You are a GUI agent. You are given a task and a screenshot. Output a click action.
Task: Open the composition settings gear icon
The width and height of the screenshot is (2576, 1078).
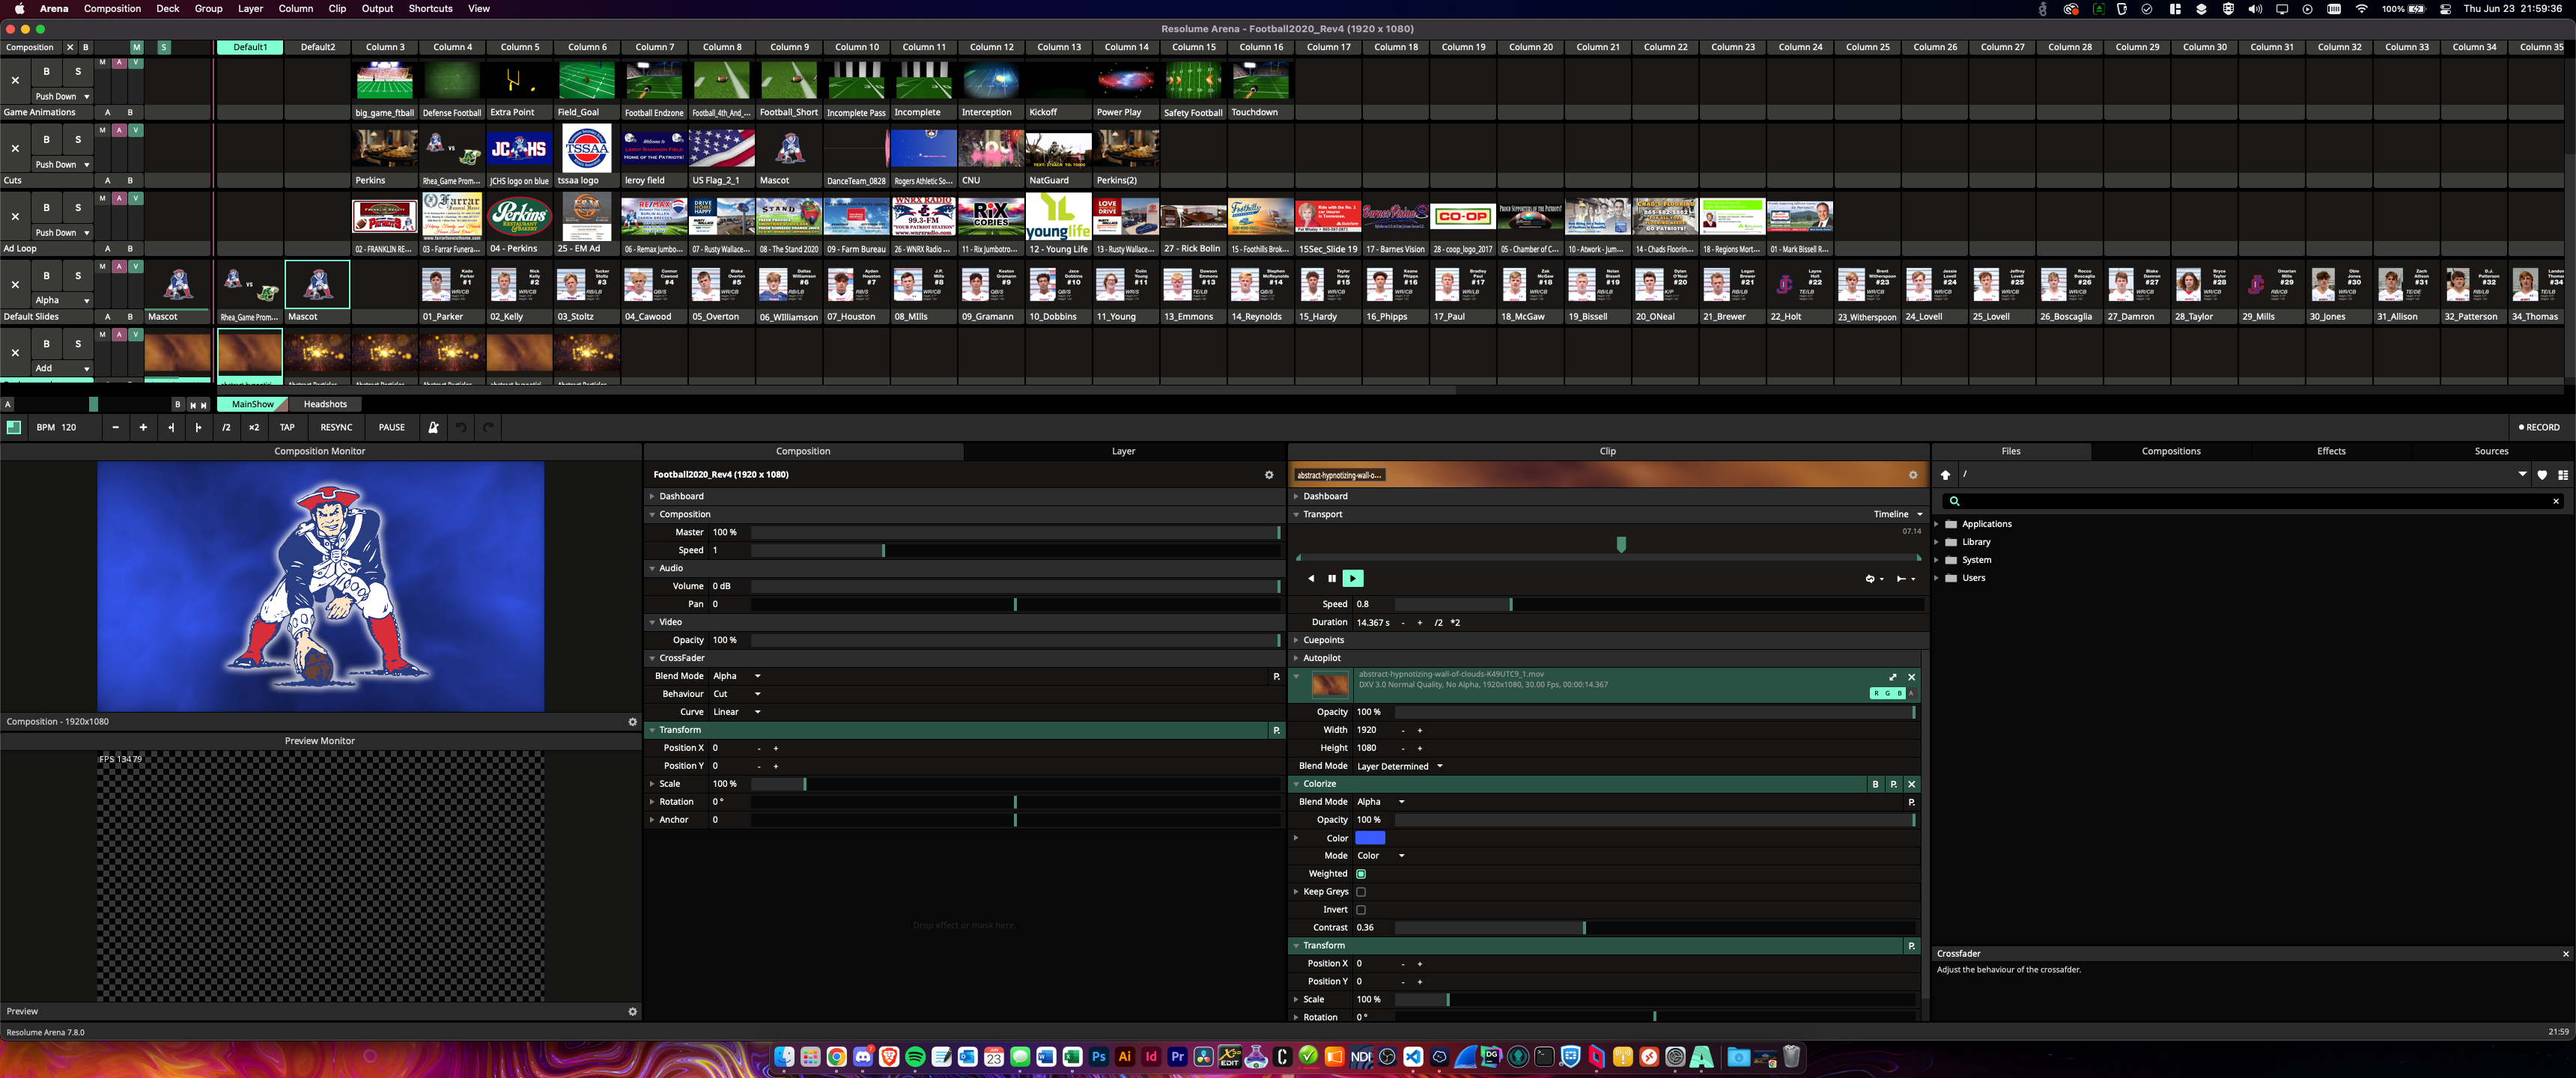point(1269,475)
